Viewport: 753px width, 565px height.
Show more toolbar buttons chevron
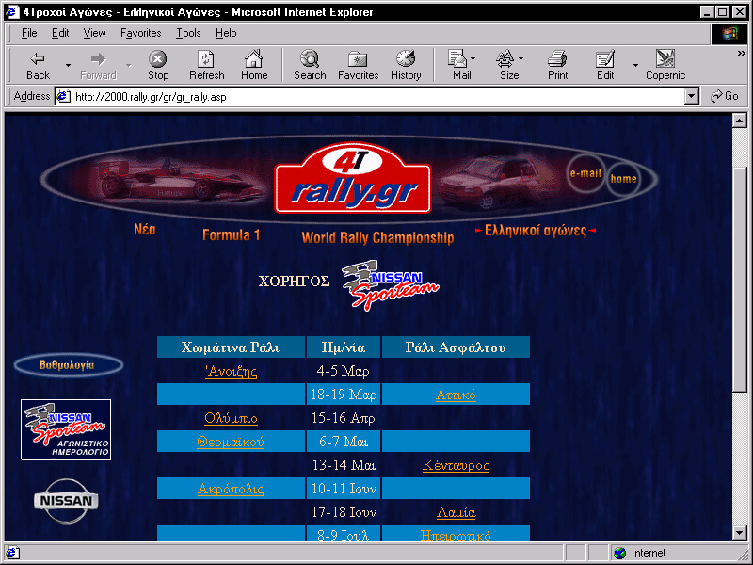pyautogui.click(x=742, y=54)
